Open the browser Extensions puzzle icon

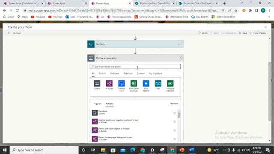pyautogui.click(x=250, y=10)
